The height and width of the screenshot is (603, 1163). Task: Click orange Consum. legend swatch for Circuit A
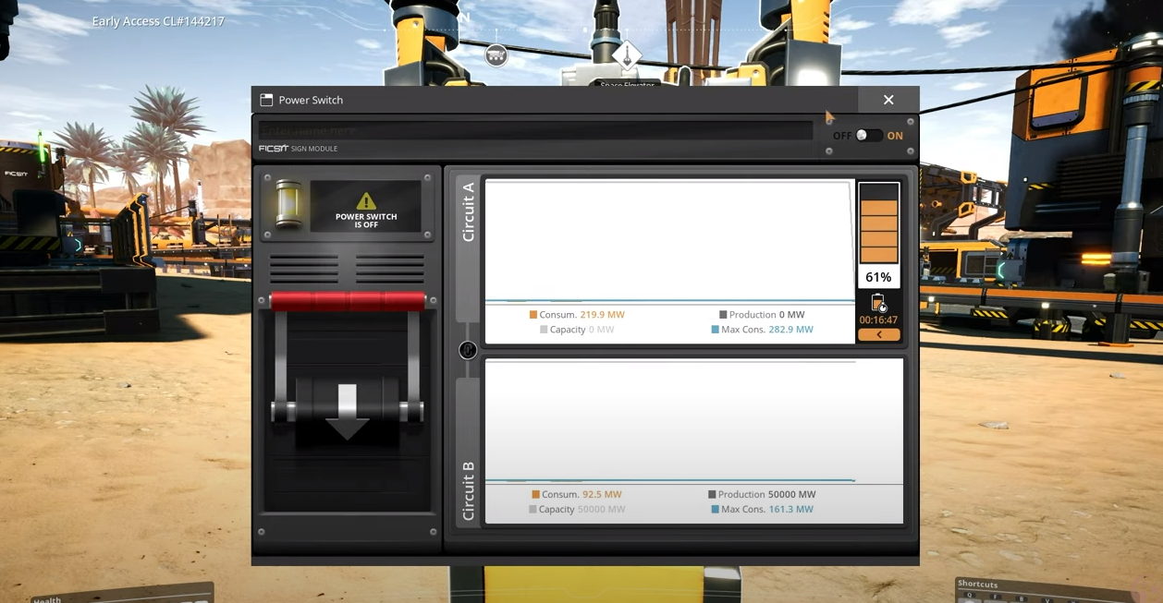[x=533, y=315]
